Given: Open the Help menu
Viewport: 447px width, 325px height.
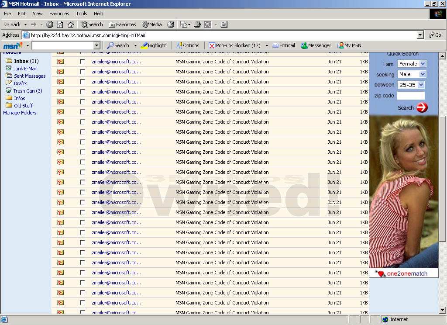Looking at the screenshot, I should pyautogui.click(x=98, y=14).
